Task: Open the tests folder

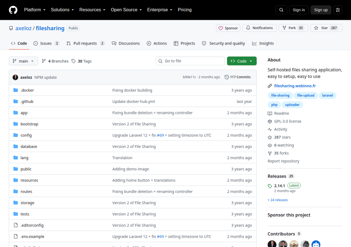Action: (25, 214)
